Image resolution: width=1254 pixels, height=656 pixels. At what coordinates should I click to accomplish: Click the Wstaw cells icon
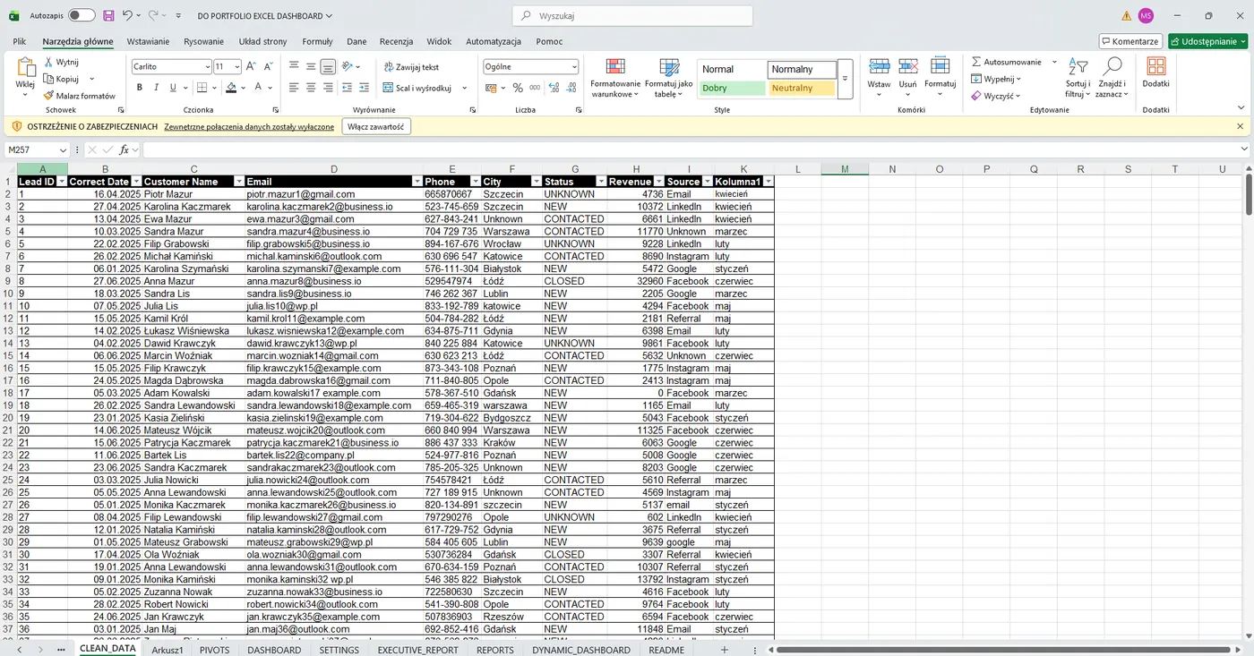[x=880, y=66]
